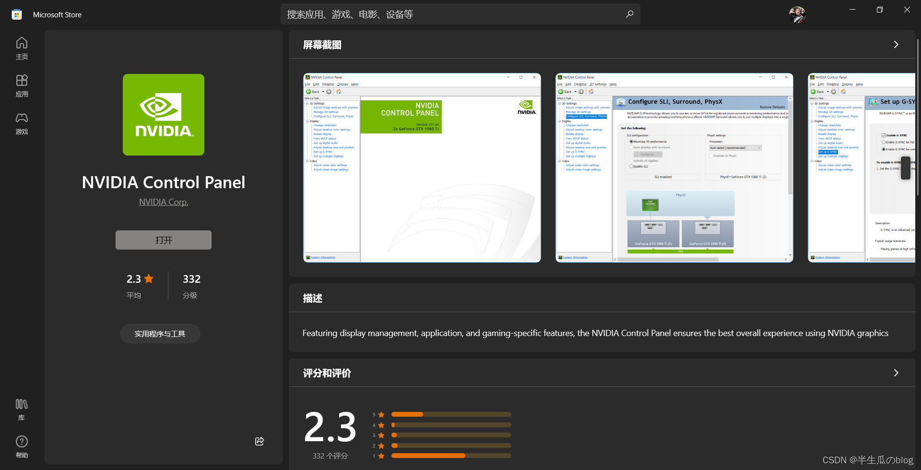Click the Microsoft Store logo icon

[17, 14]
